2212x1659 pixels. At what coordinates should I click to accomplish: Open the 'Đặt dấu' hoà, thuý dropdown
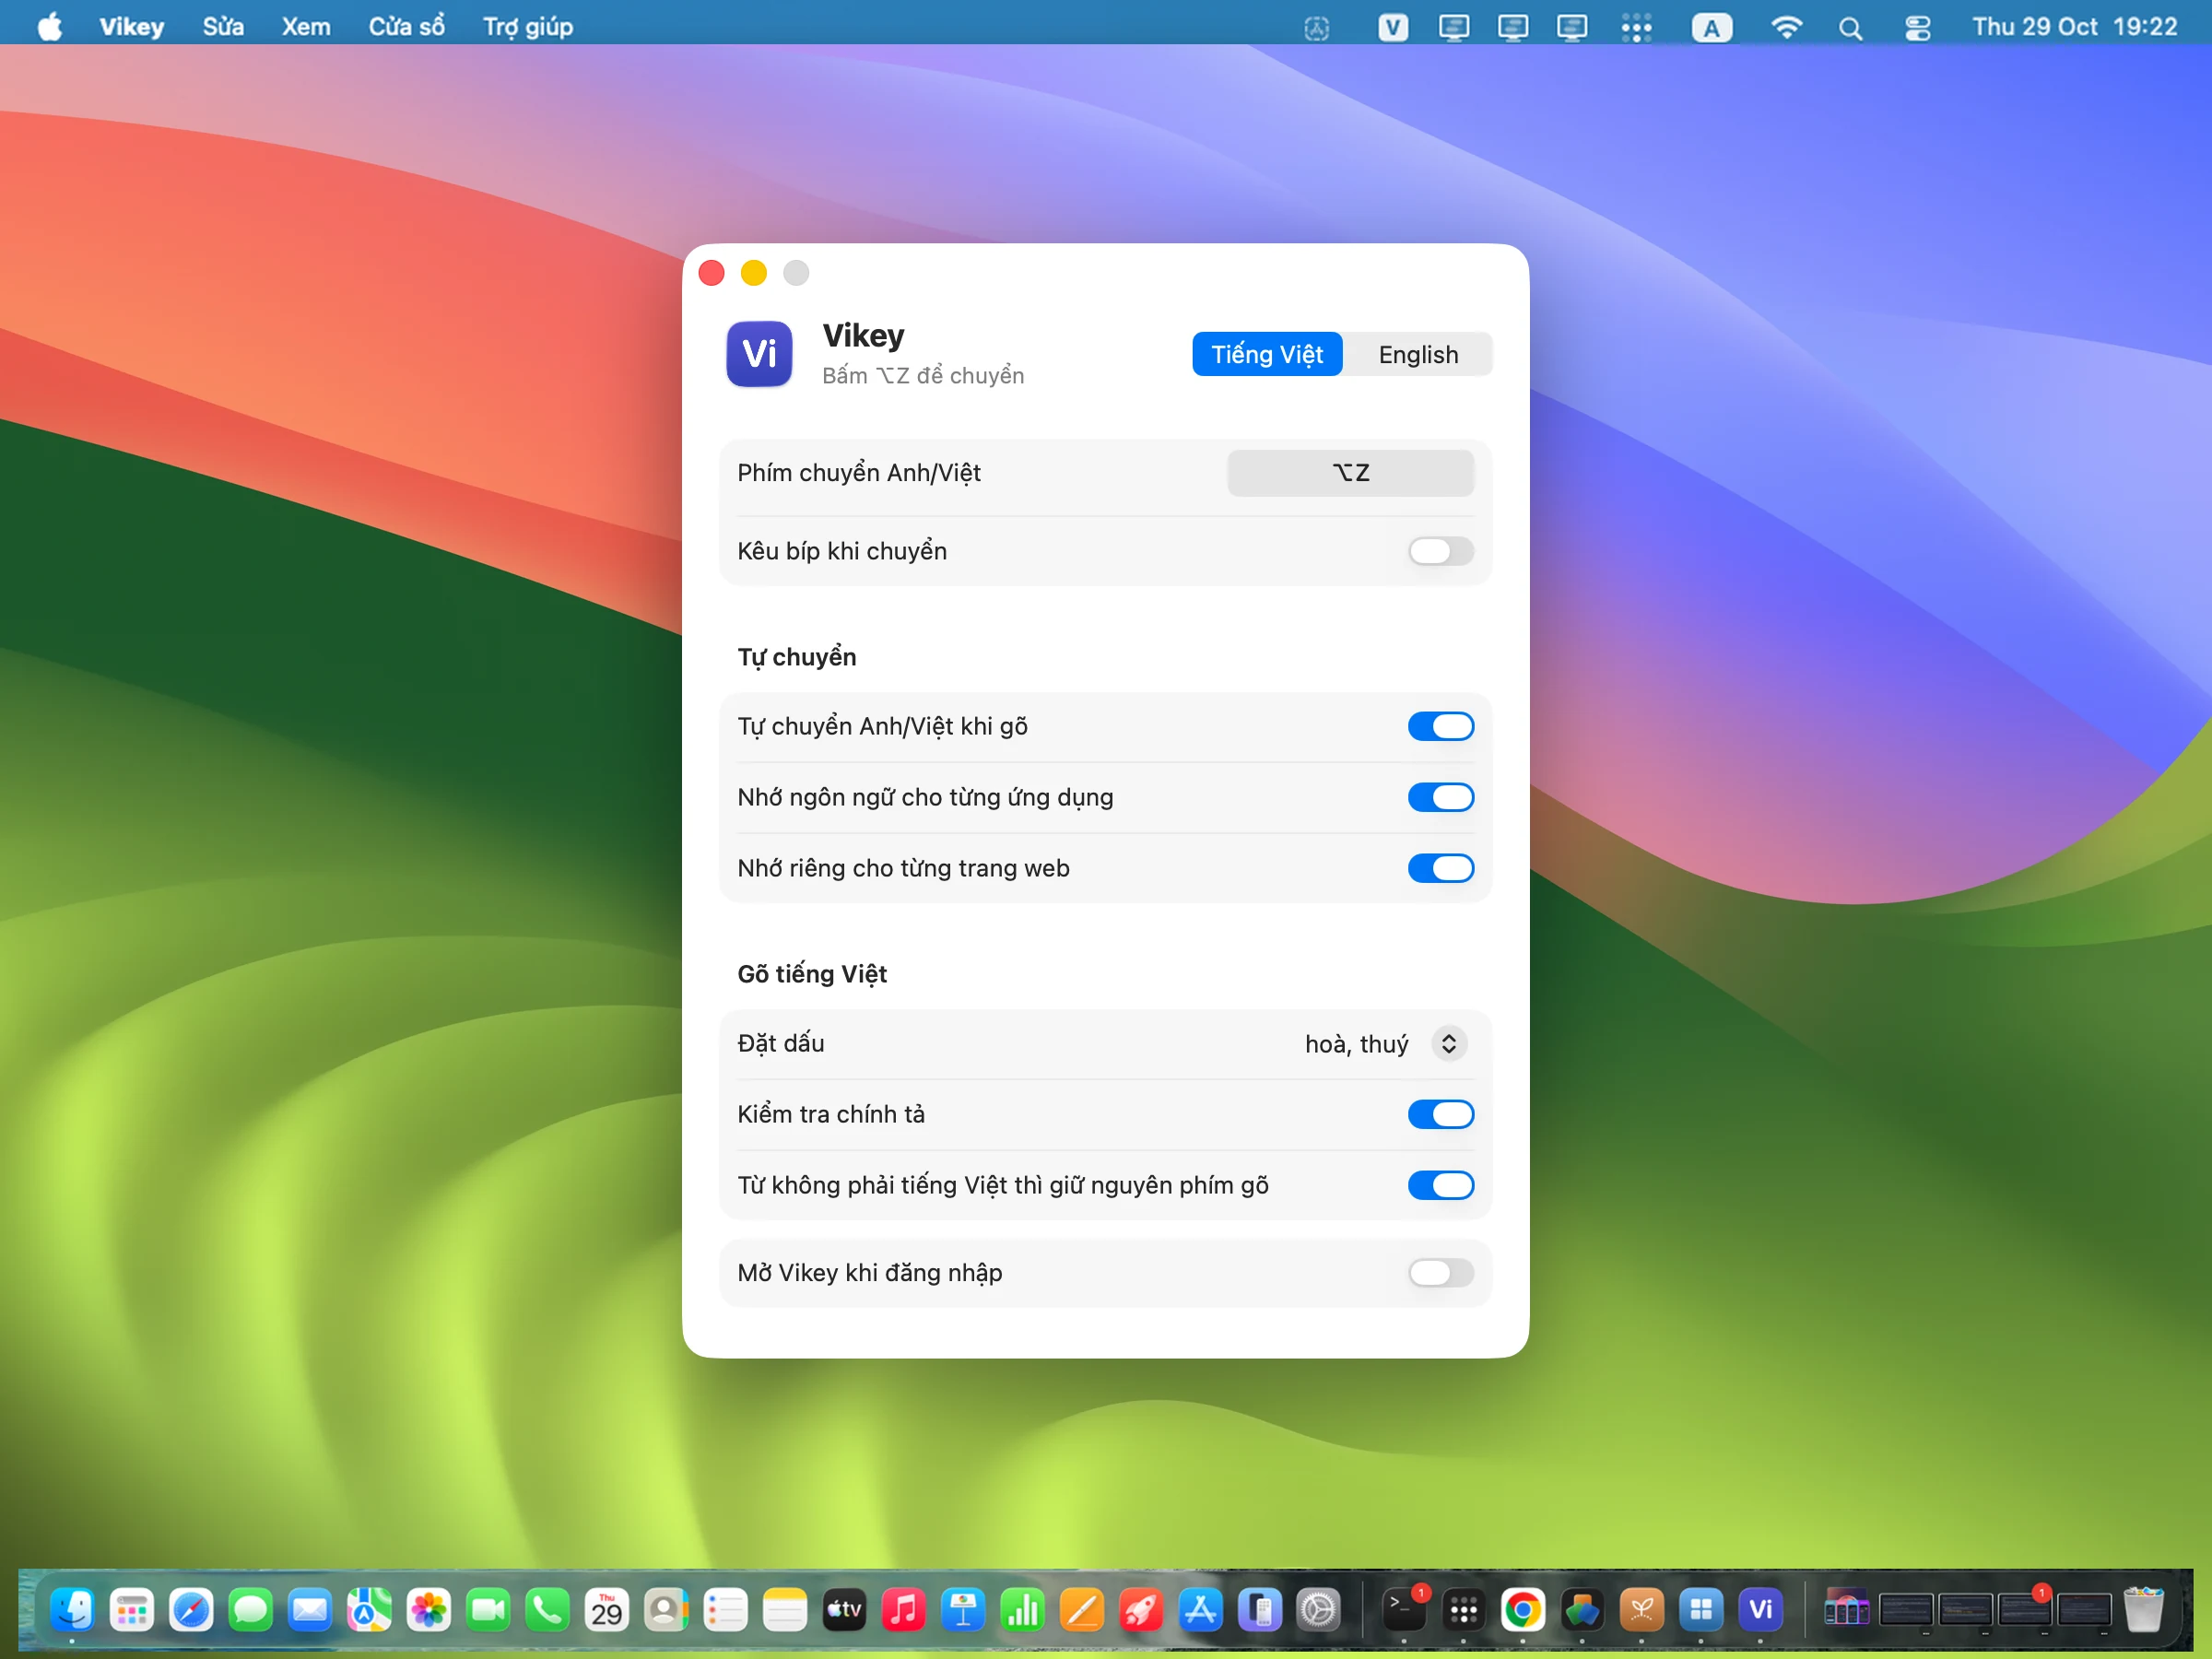(x=1386, y=1044)
